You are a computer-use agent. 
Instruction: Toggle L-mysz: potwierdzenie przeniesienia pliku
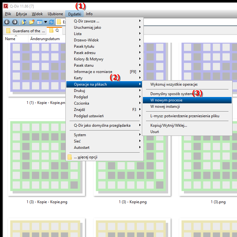tap(187, 116)
